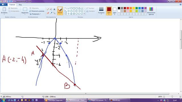This screenshot has height=102, width=182.
Task: Choose the curve shape
Action: coord(69,8)
